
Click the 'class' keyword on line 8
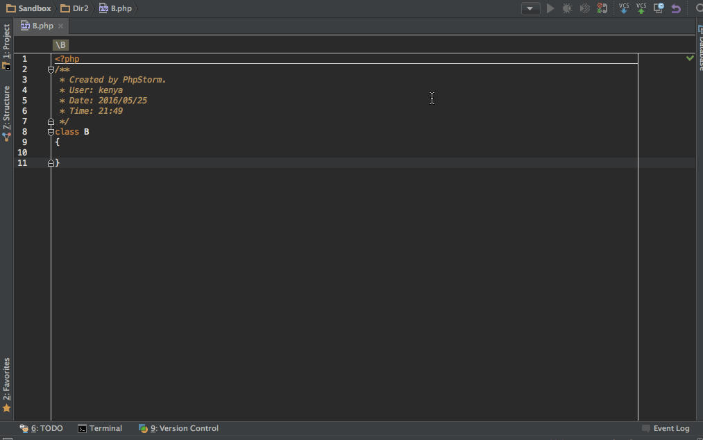[x=67, y=132]
